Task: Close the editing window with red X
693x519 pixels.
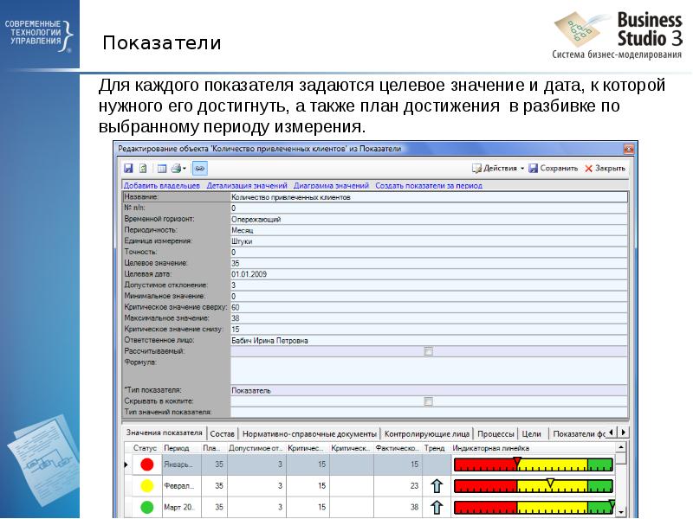Action: [629, 149]
